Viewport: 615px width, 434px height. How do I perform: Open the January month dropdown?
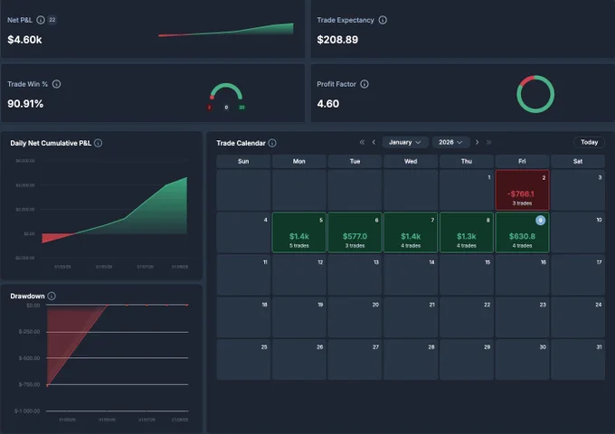tap(405, 142)
